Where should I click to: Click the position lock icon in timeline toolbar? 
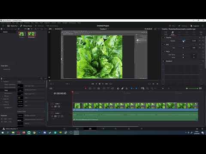click(x=127, y=89)
